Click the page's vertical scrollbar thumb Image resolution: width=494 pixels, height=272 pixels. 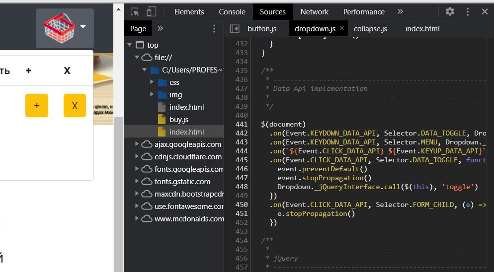click(119, 194)
